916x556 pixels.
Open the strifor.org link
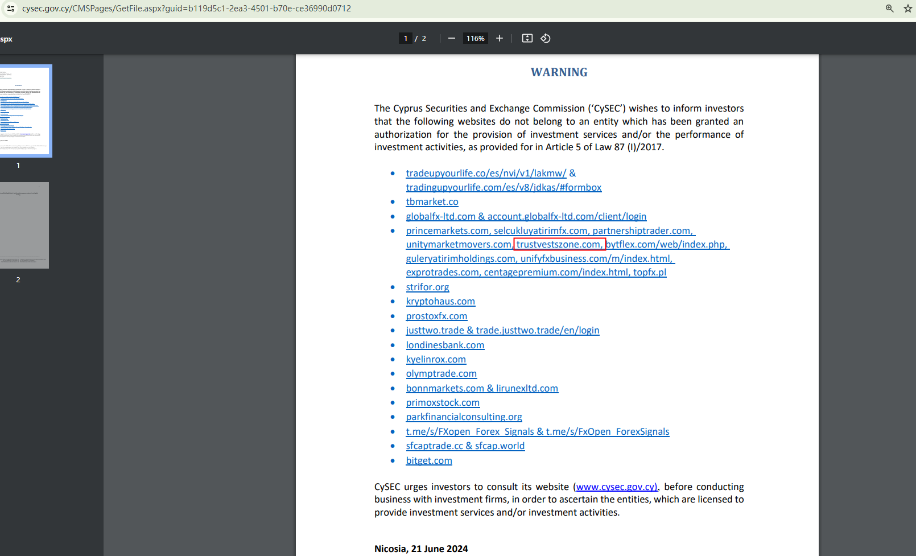pyautogui.click(x=427, y=287)
